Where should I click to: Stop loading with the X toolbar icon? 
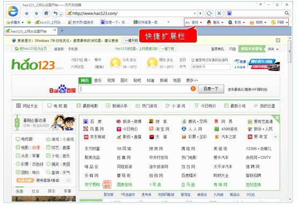coord(219,13)
